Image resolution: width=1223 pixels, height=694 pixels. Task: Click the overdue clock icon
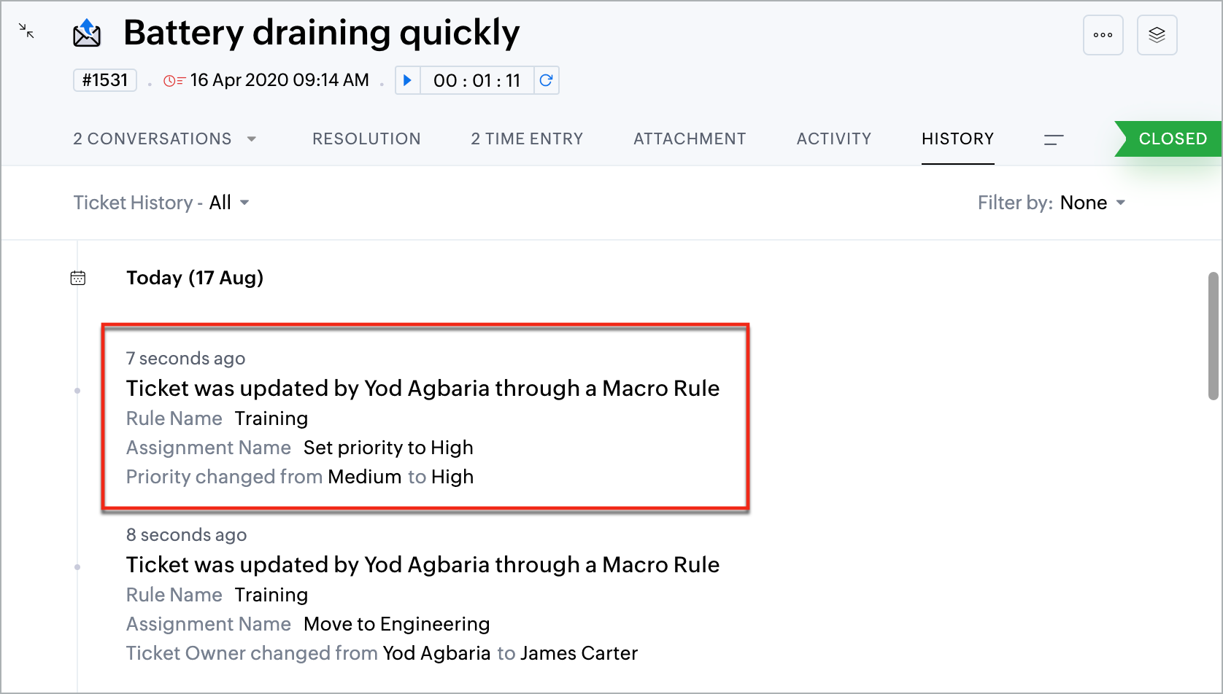point(174,81)
